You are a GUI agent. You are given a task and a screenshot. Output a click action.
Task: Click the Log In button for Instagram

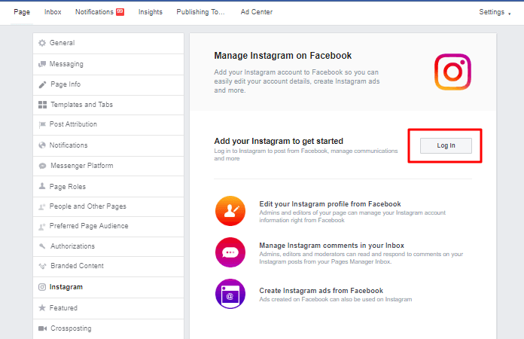point(446,145)
